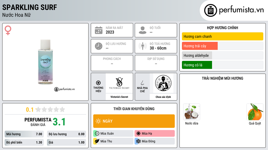Click the nose icon above Nhà pha chế
Screen dimensions: 268x150
[142, 83]
